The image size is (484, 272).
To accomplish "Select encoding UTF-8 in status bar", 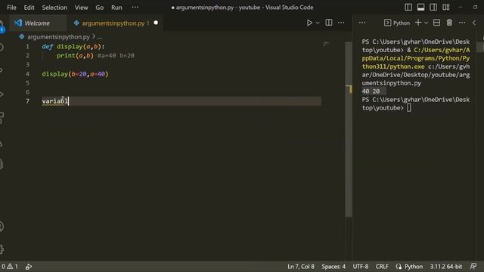I will [x=361, y=267].
